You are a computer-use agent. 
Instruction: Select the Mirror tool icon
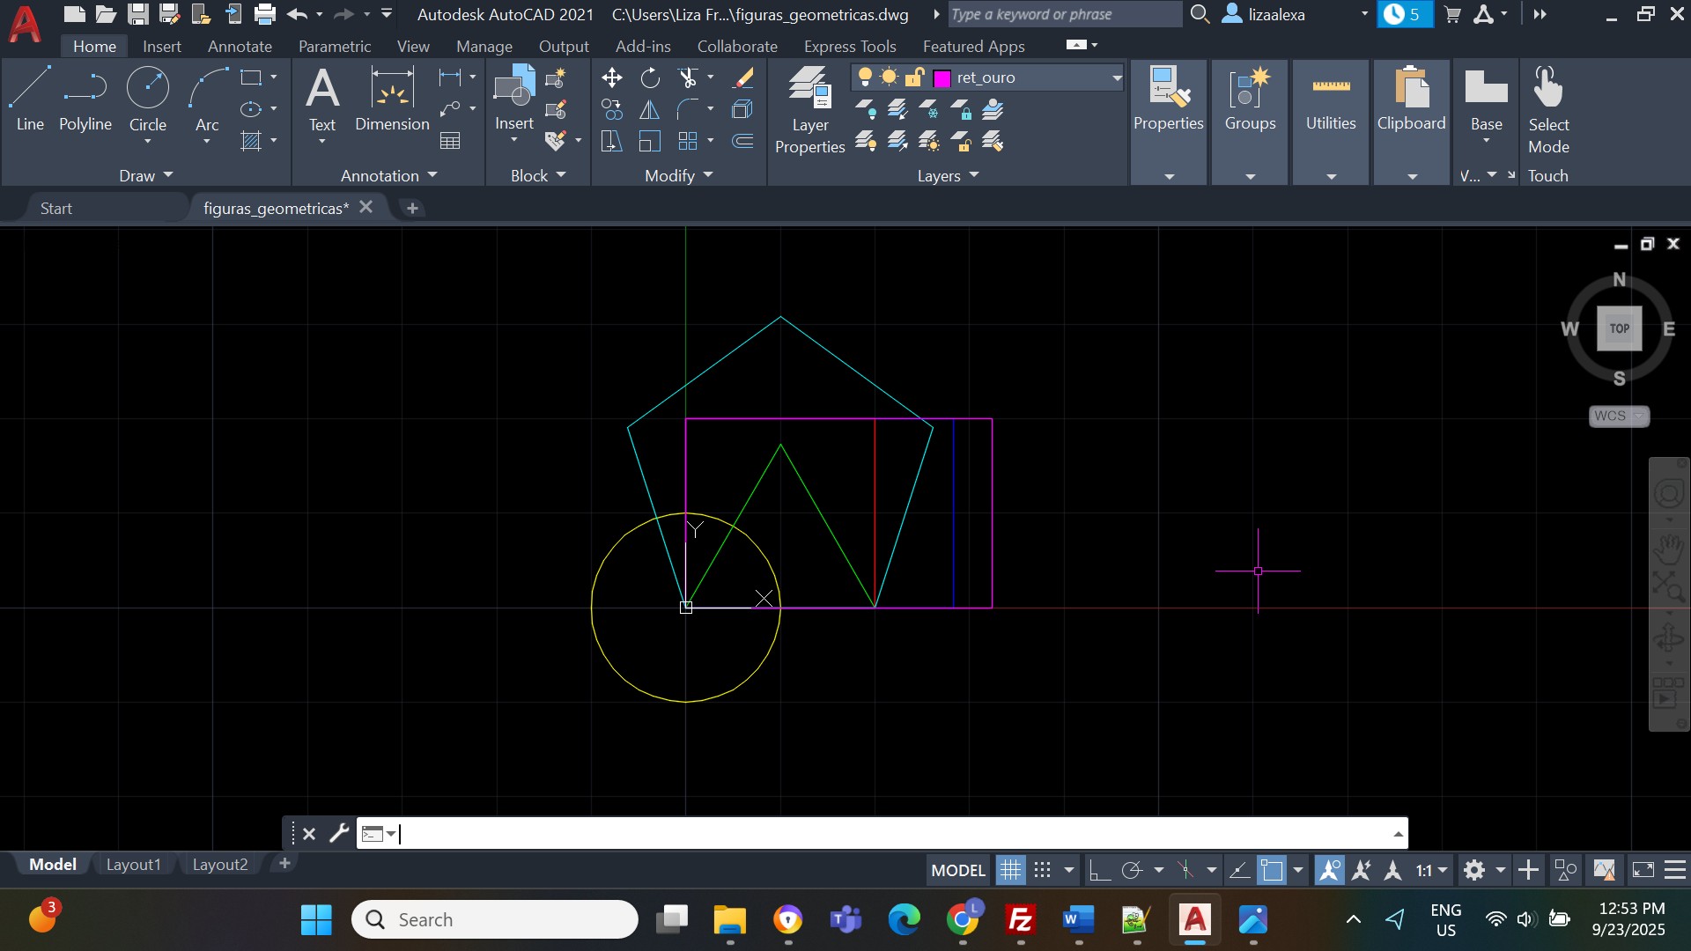[x=650, y=110]
